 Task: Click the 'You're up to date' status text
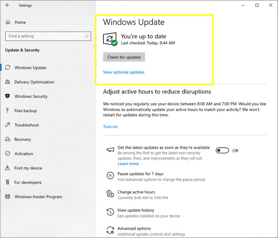[144, 36]
